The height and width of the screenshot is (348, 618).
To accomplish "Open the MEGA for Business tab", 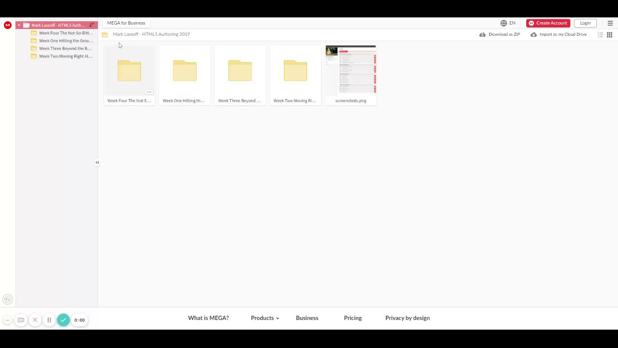I will point(126,23).
